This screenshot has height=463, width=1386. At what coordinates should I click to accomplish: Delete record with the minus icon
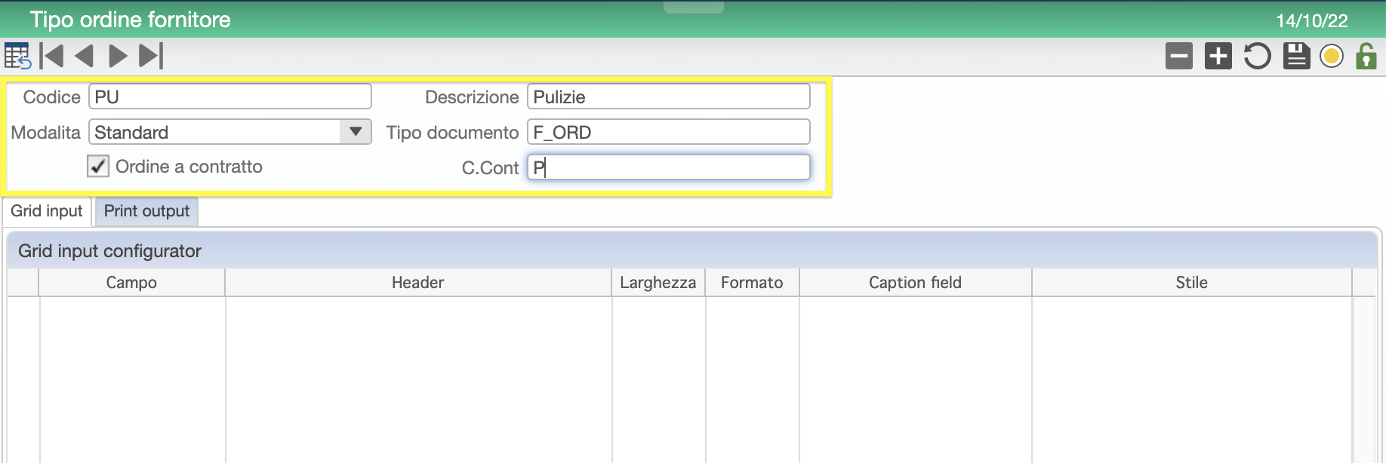(x=1178, y=56)
